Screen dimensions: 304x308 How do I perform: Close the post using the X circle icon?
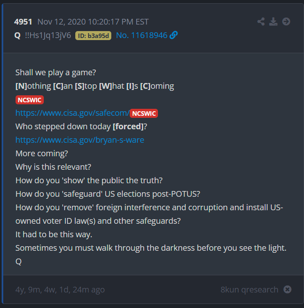click(x=287, y=289)
